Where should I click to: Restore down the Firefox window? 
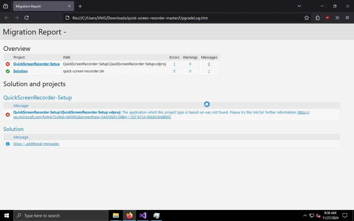pyautogui.click(x=335, y=6)
